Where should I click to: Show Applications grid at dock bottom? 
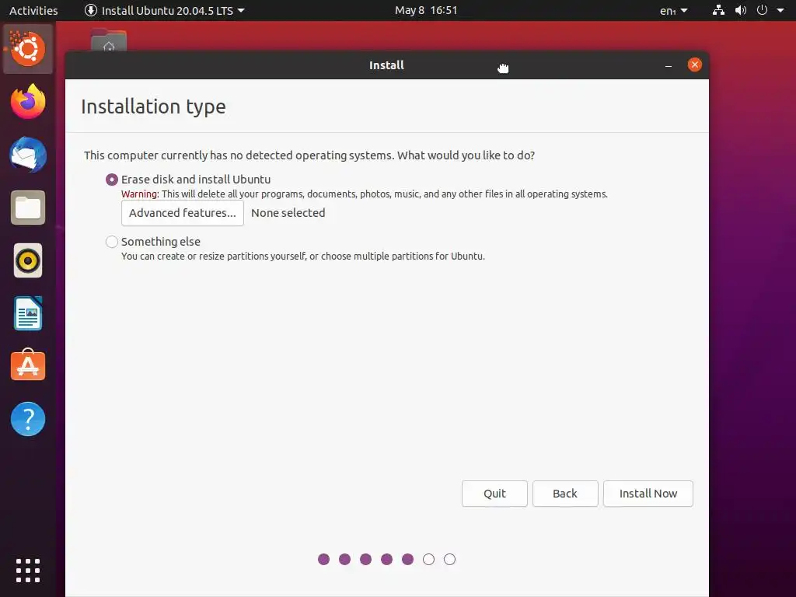coord(28,571)
